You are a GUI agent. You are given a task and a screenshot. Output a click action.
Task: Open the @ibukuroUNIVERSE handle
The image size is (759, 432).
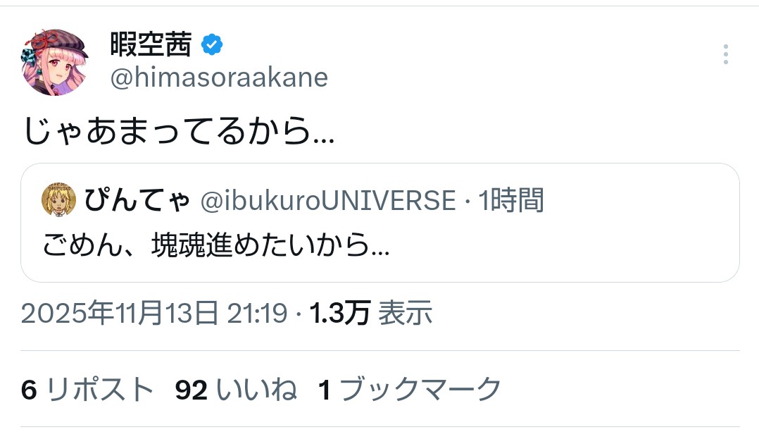click(x=328, y=202)
